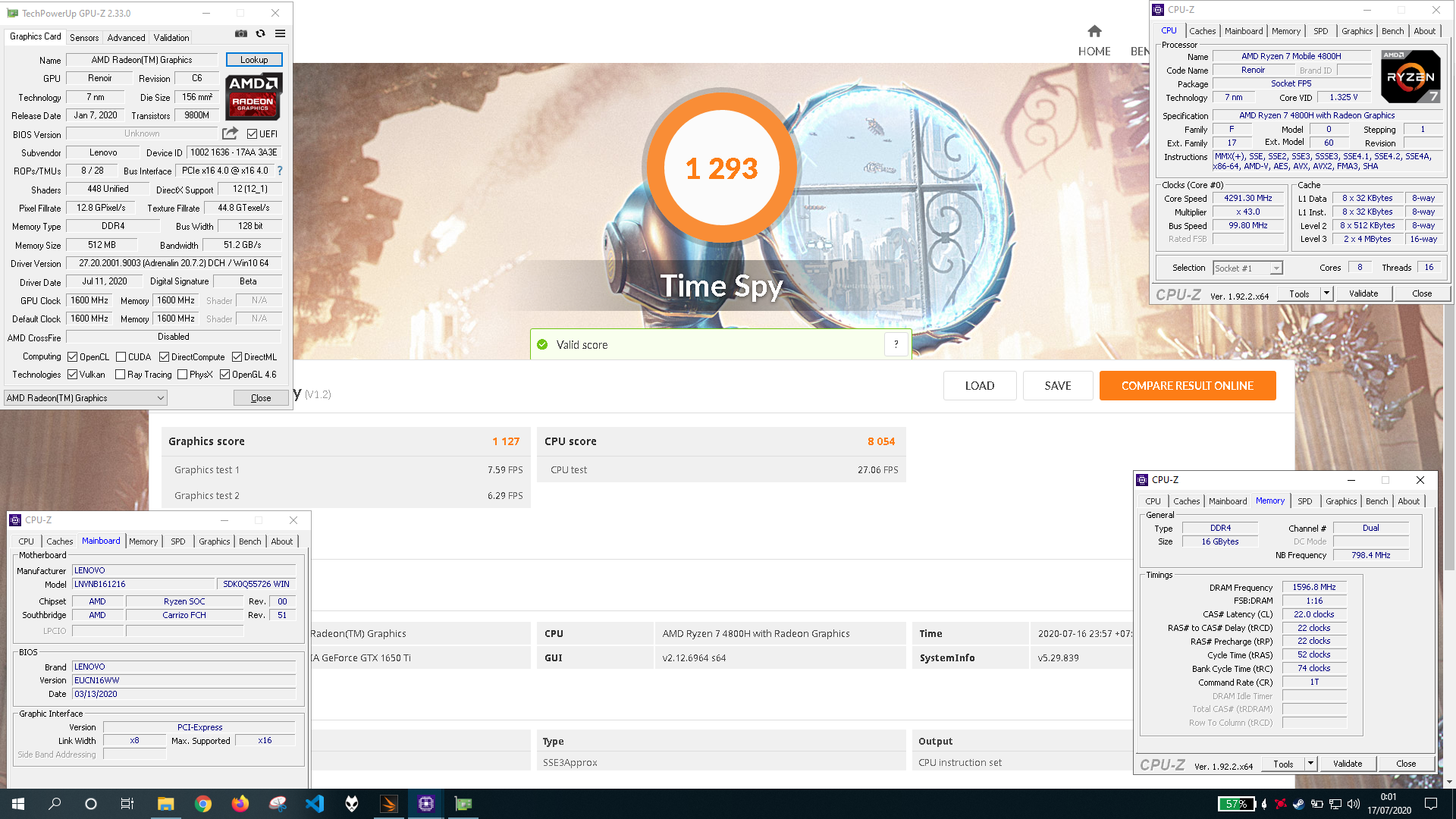Screen dimensions: 1456x819
Task: Toggle the DirectML checkbox
Action: (x=237, y=357)
